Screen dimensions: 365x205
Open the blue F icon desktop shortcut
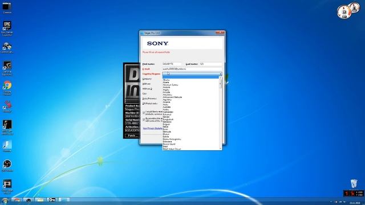click(x=7, y=146)
